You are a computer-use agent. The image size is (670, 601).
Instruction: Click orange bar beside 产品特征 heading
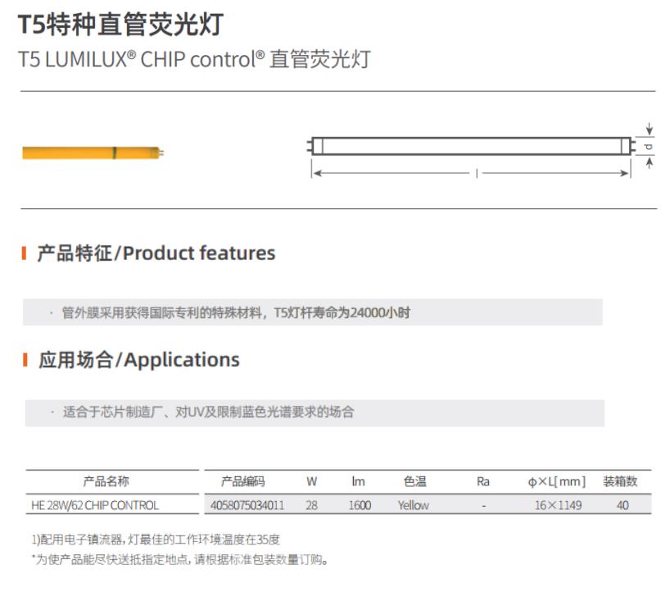(x=25, y=253)
